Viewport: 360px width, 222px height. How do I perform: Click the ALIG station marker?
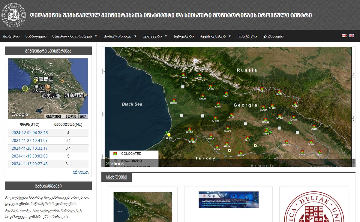pyautogui.click(x=232, y=115)
